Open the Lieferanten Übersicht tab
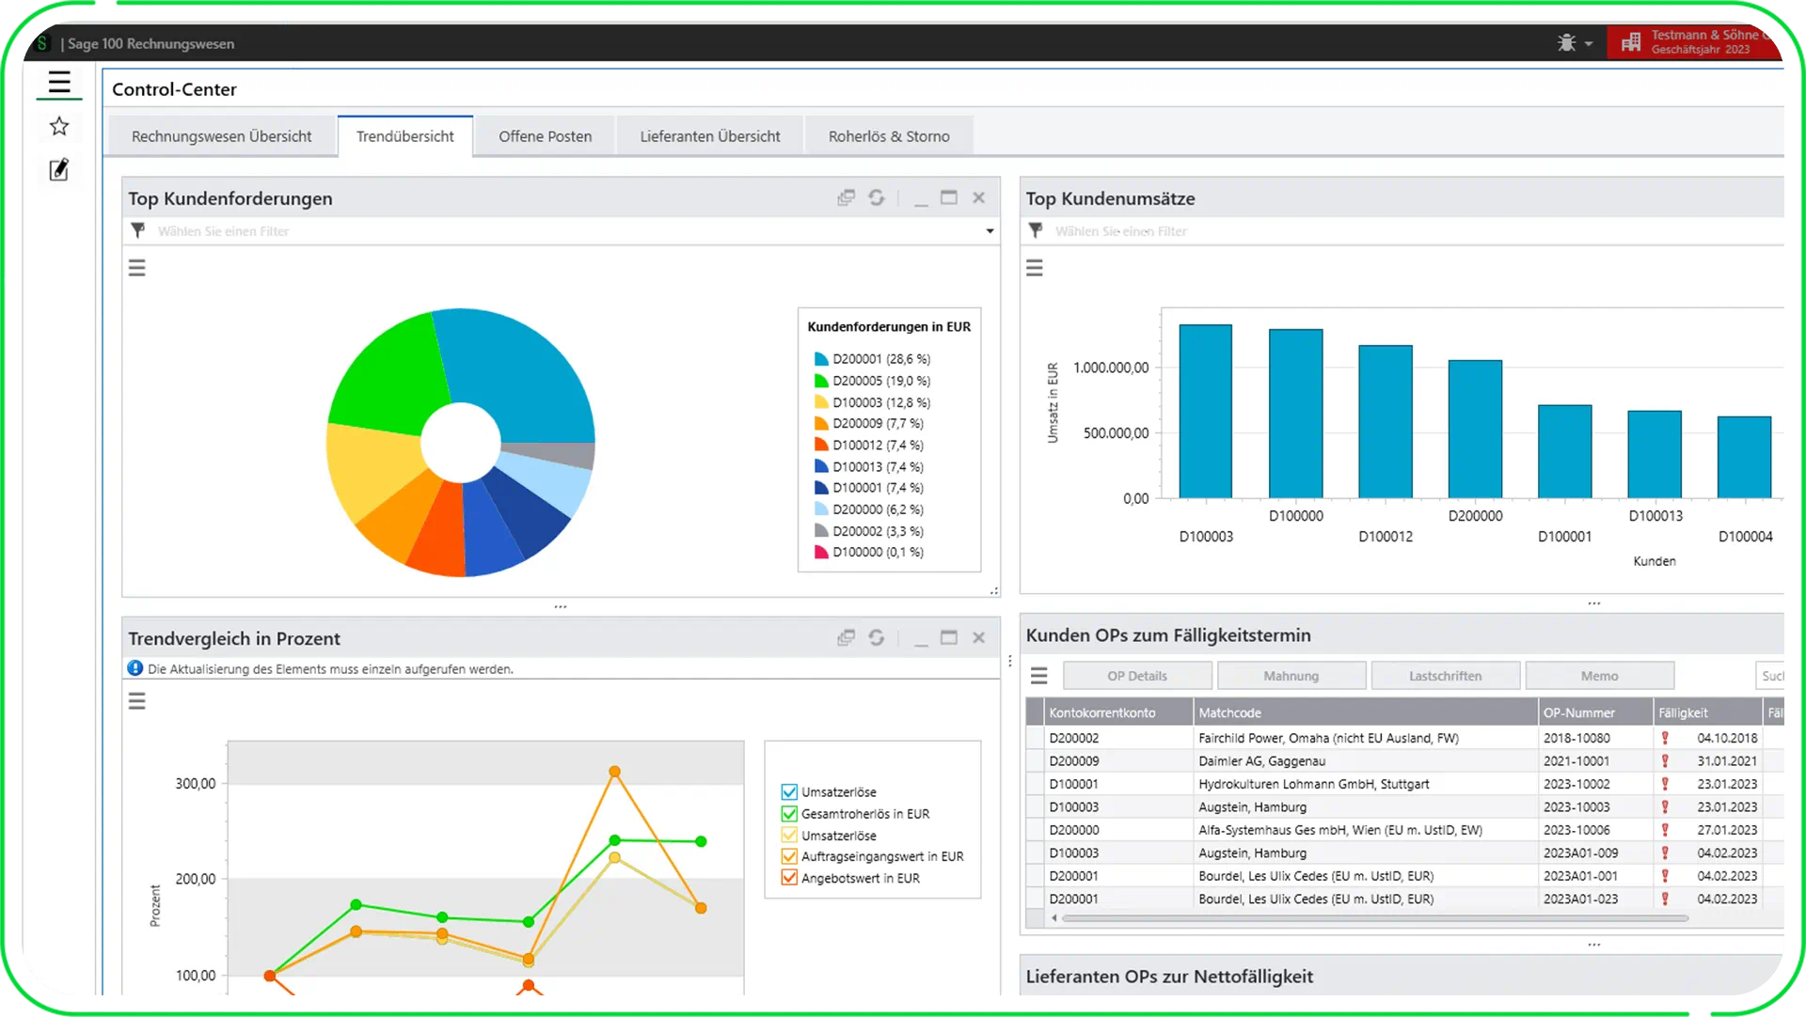The width and height of the screenshot is (1806, 1017). pyautogui.click(x=709, y=136)
